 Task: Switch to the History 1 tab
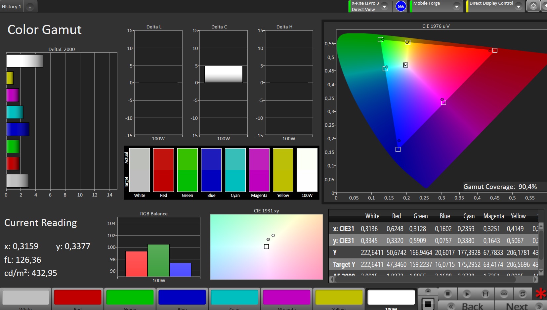[12, 7]
